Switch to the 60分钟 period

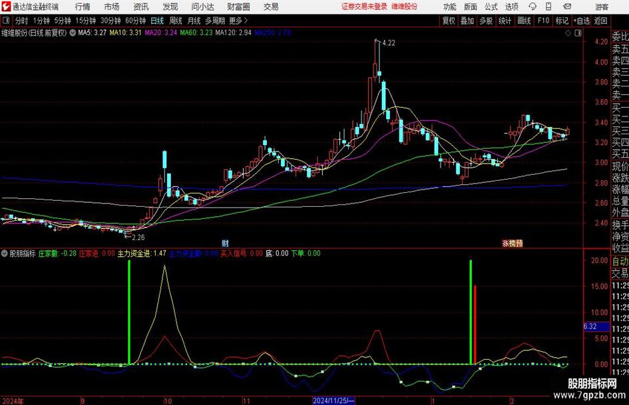pos(135,21)
